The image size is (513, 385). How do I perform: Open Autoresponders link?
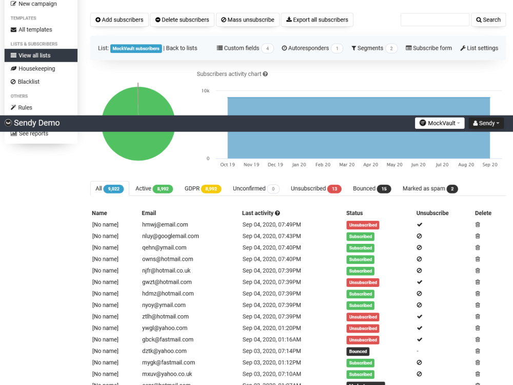[312, 48]
